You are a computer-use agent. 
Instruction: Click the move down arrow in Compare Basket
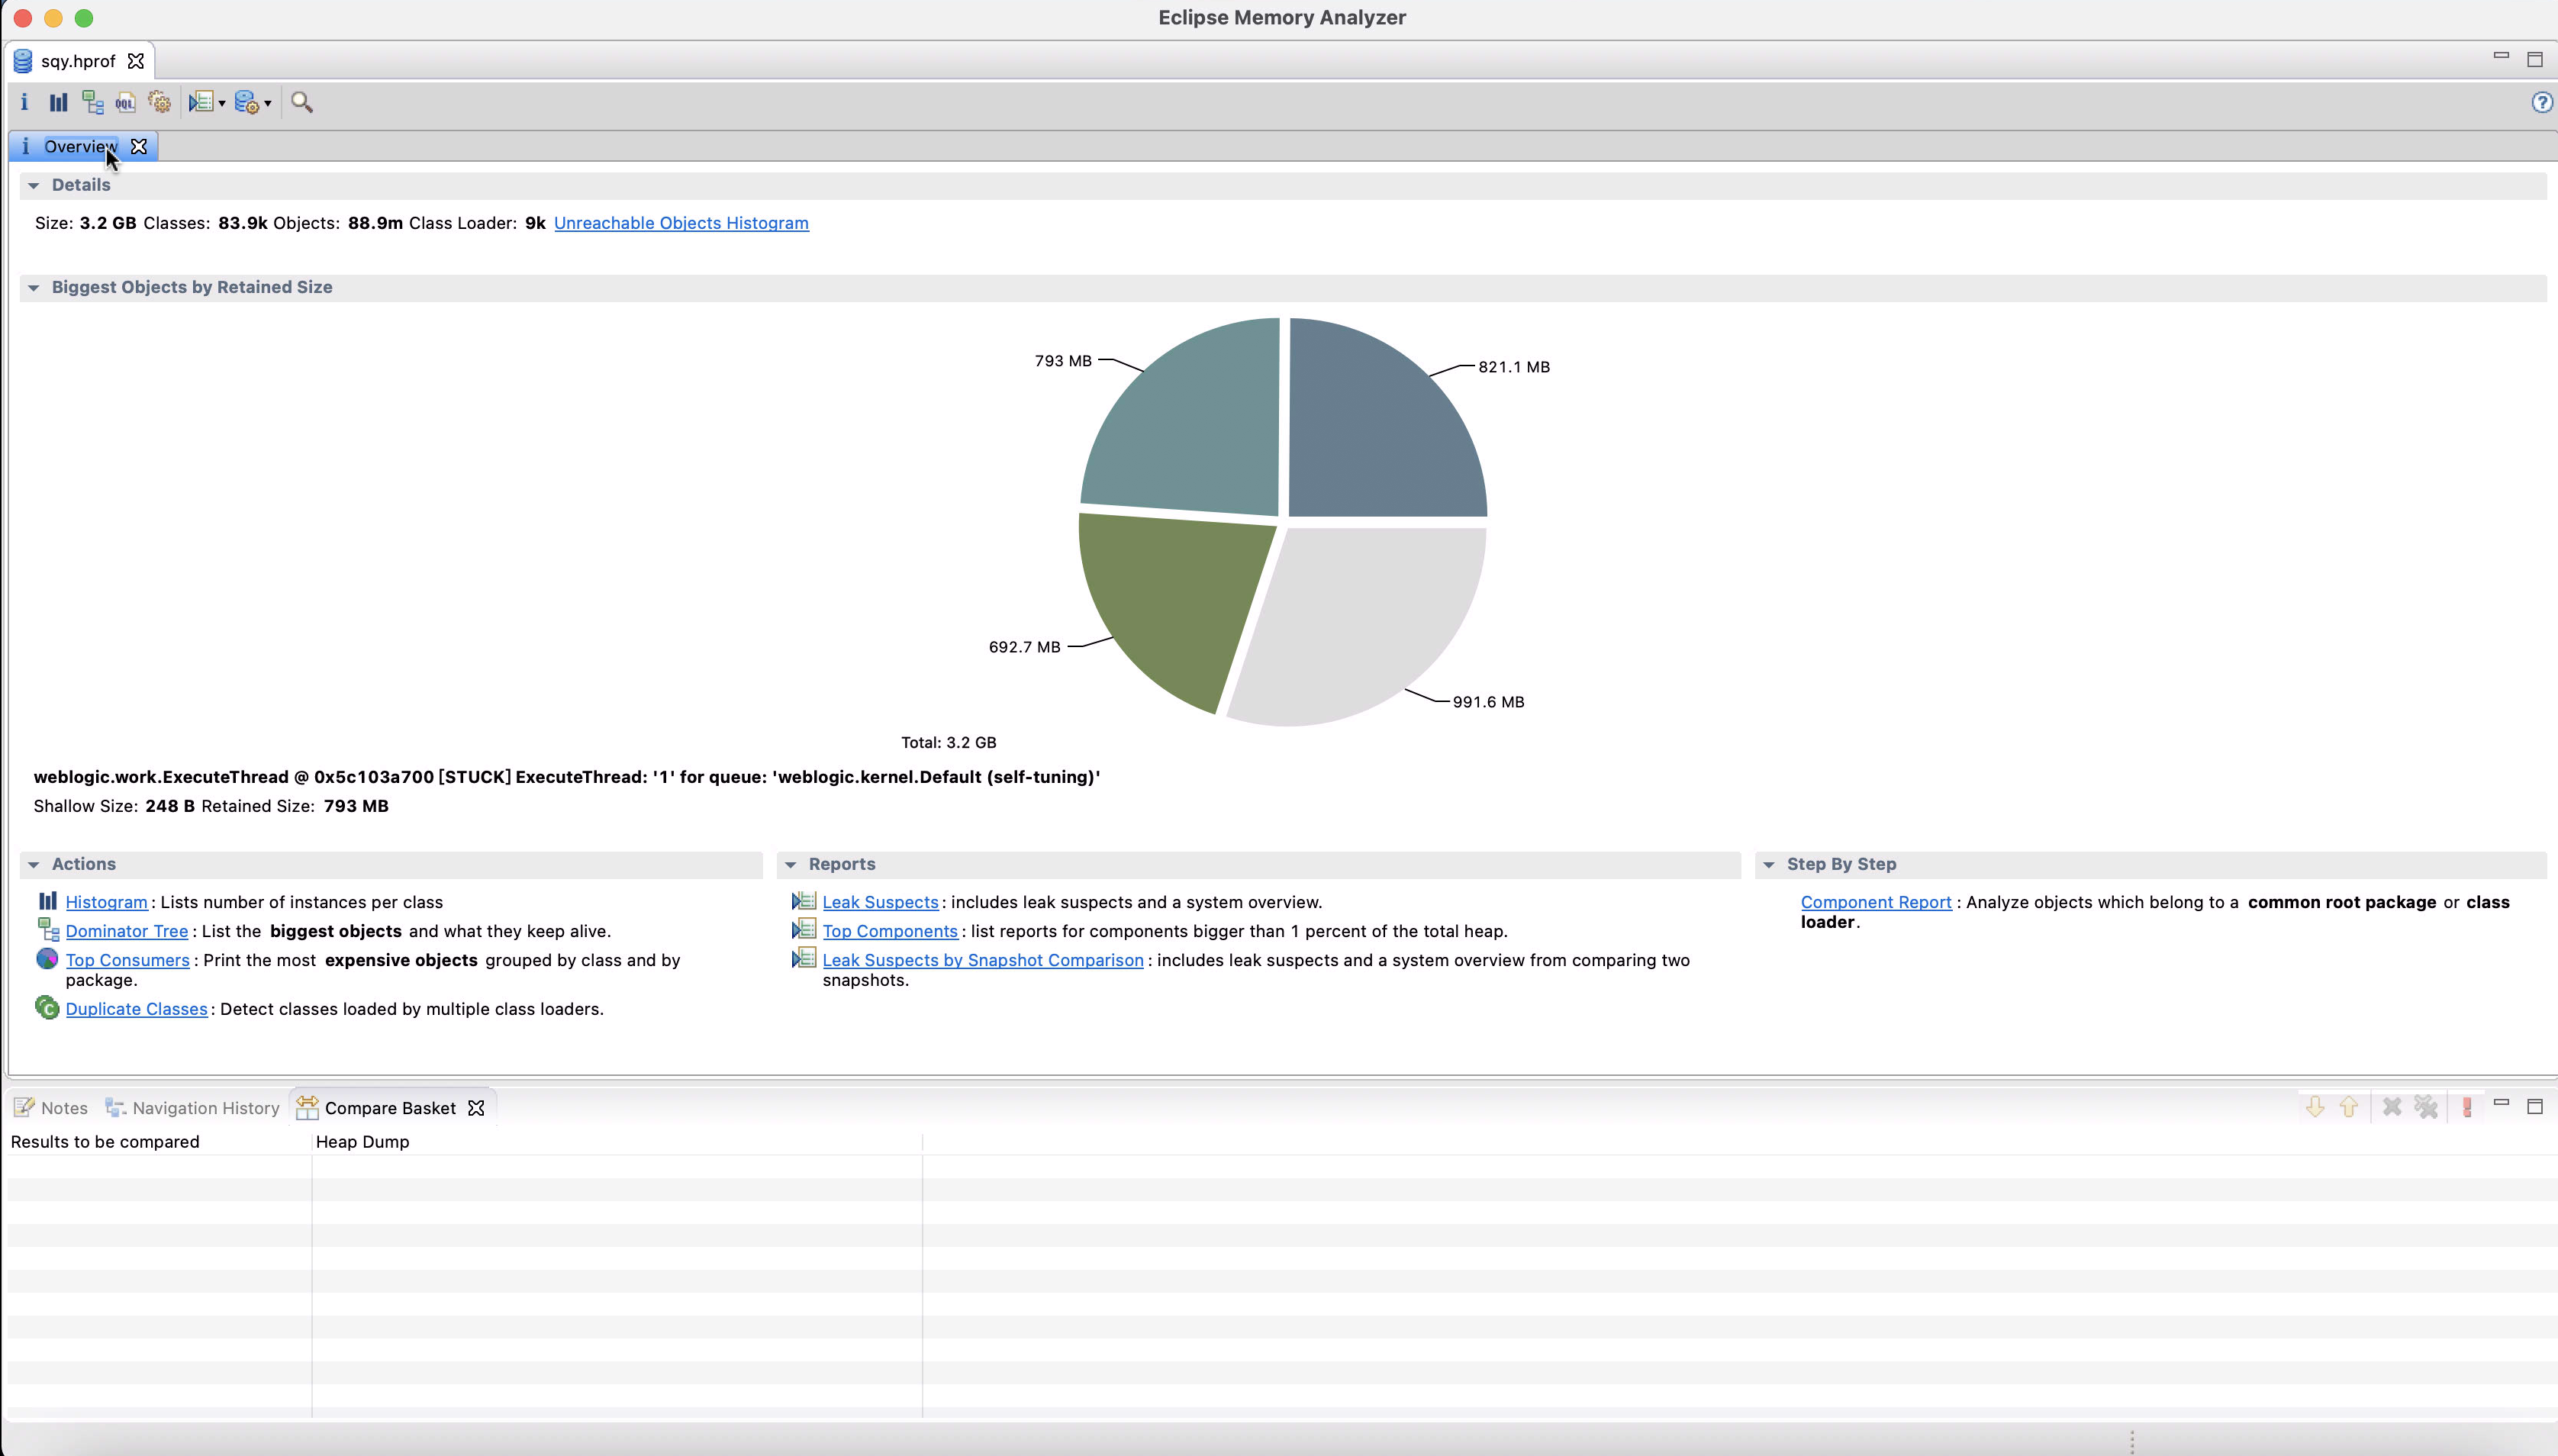2314,1107
